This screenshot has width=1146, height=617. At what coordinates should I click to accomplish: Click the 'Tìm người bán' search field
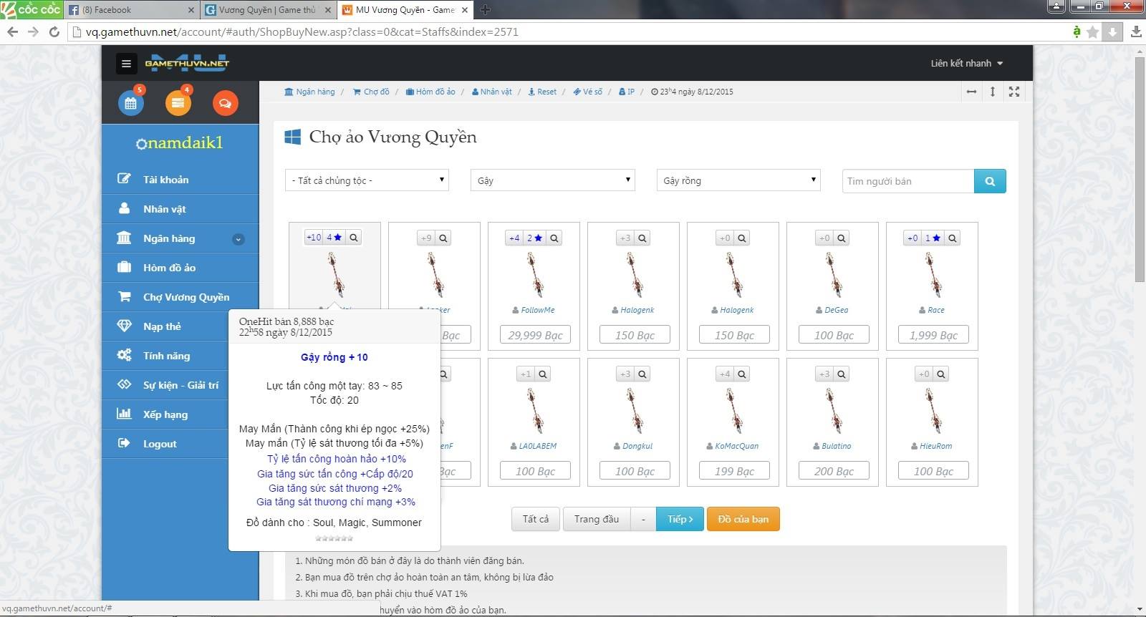(907, 181)
